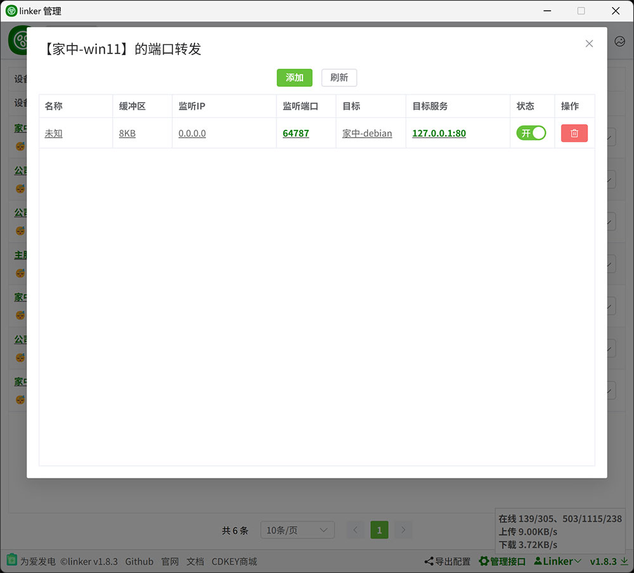This screenshot has width=634, height=573.
Task: Click the green 添加 button
Action: 294,77
